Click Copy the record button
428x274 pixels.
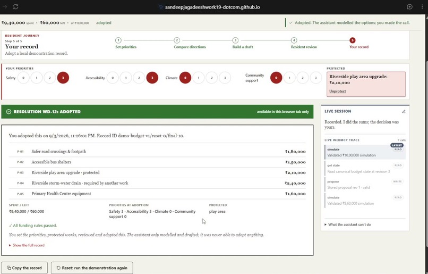pos(24,268)
